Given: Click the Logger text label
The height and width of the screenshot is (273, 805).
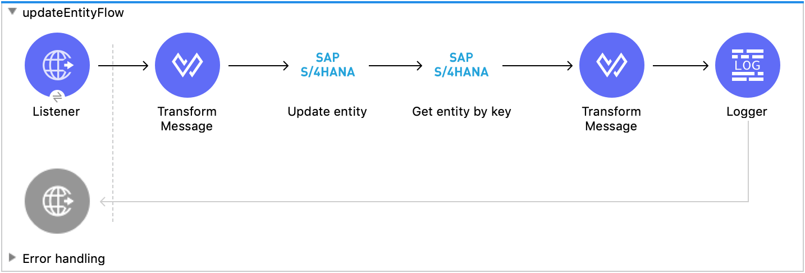Looking at the screenshot, I should [x=747, y=111].
